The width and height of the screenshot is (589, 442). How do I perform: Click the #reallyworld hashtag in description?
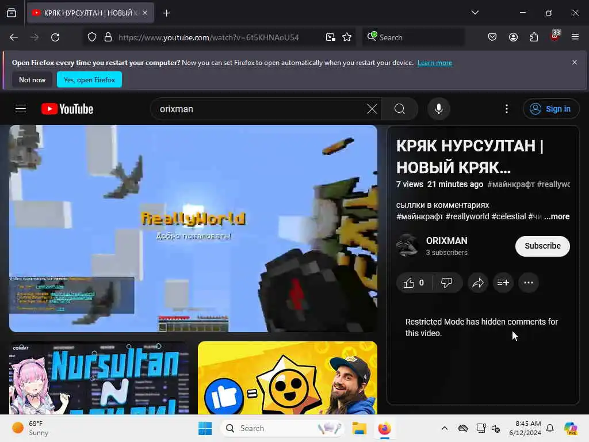467,216
